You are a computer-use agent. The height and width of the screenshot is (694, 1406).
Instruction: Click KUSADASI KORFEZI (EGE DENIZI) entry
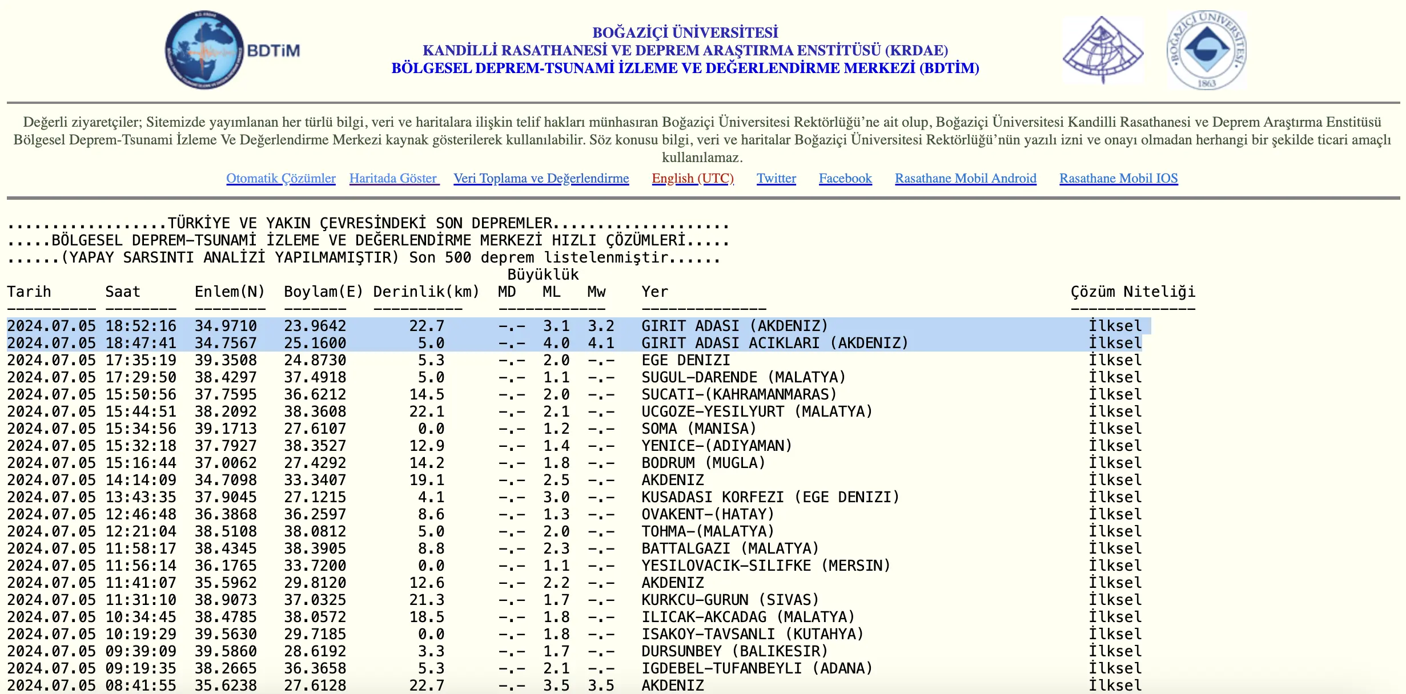pos(770,497)
